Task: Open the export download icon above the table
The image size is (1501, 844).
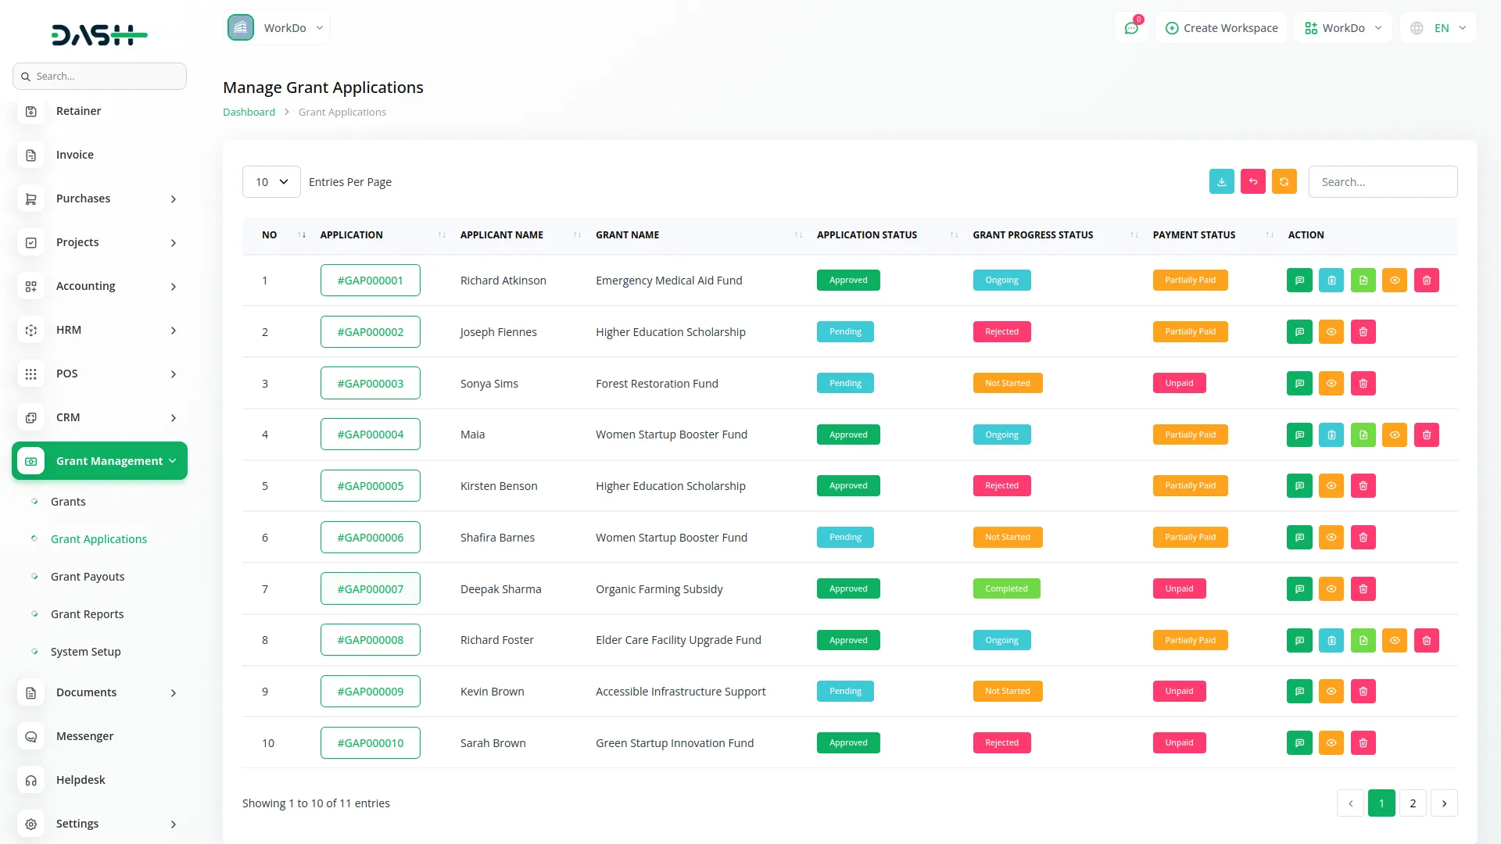Action: click(x=1221, y=181)
